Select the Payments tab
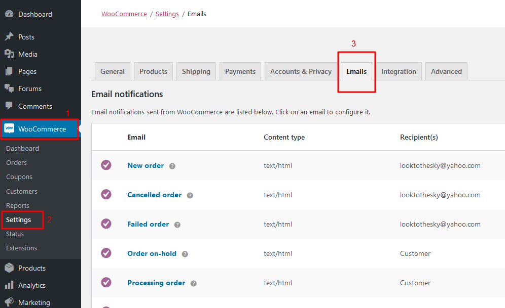This screenshot has width=505, height=308. point(240,71)
